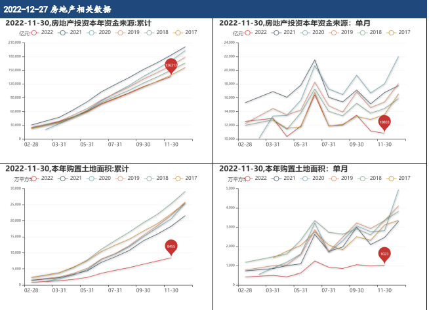This screenshot has width=429, height=310.
Task: Toggle 2020 legend icon in monthly funding chart
Action: click(x=306, y=32)
